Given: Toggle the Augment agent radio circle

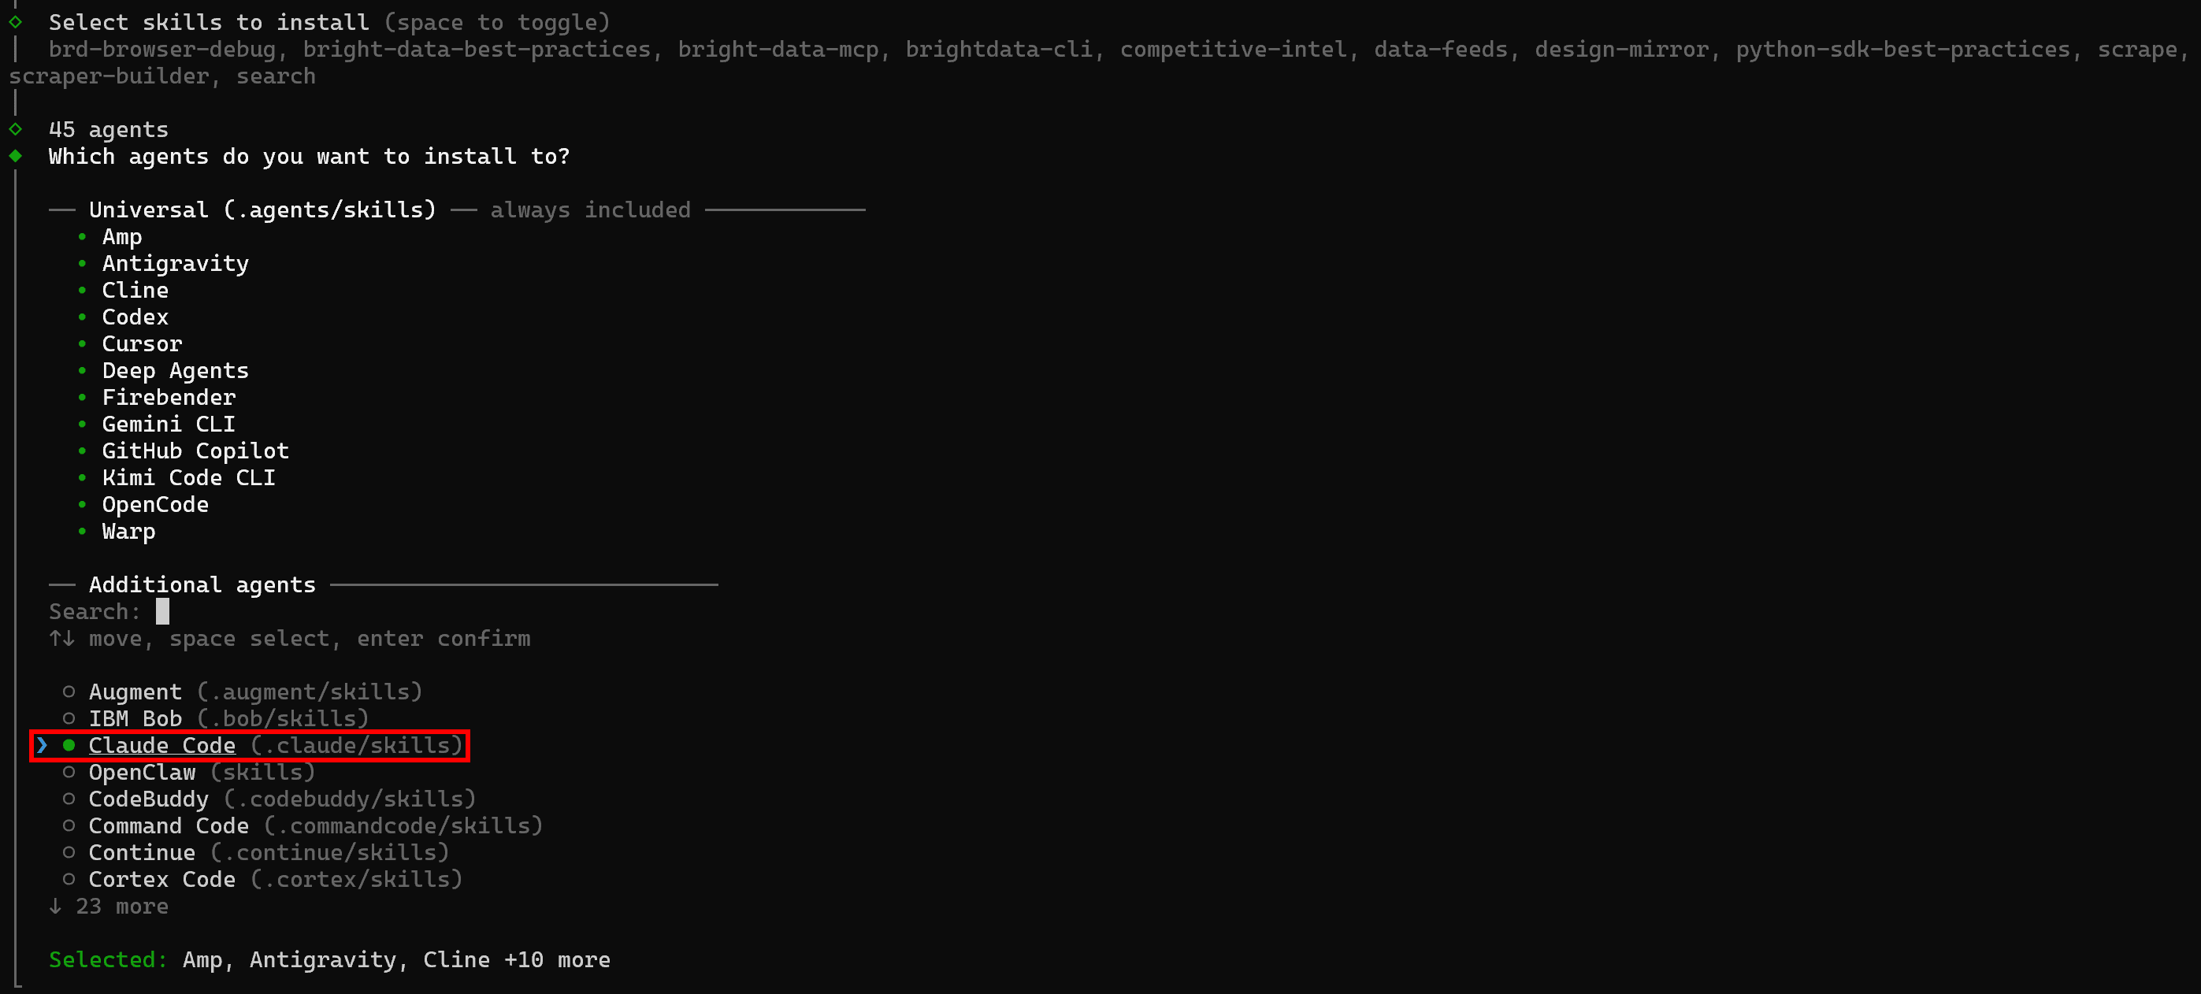Looking at the screenshot, I should click(69, 692).
